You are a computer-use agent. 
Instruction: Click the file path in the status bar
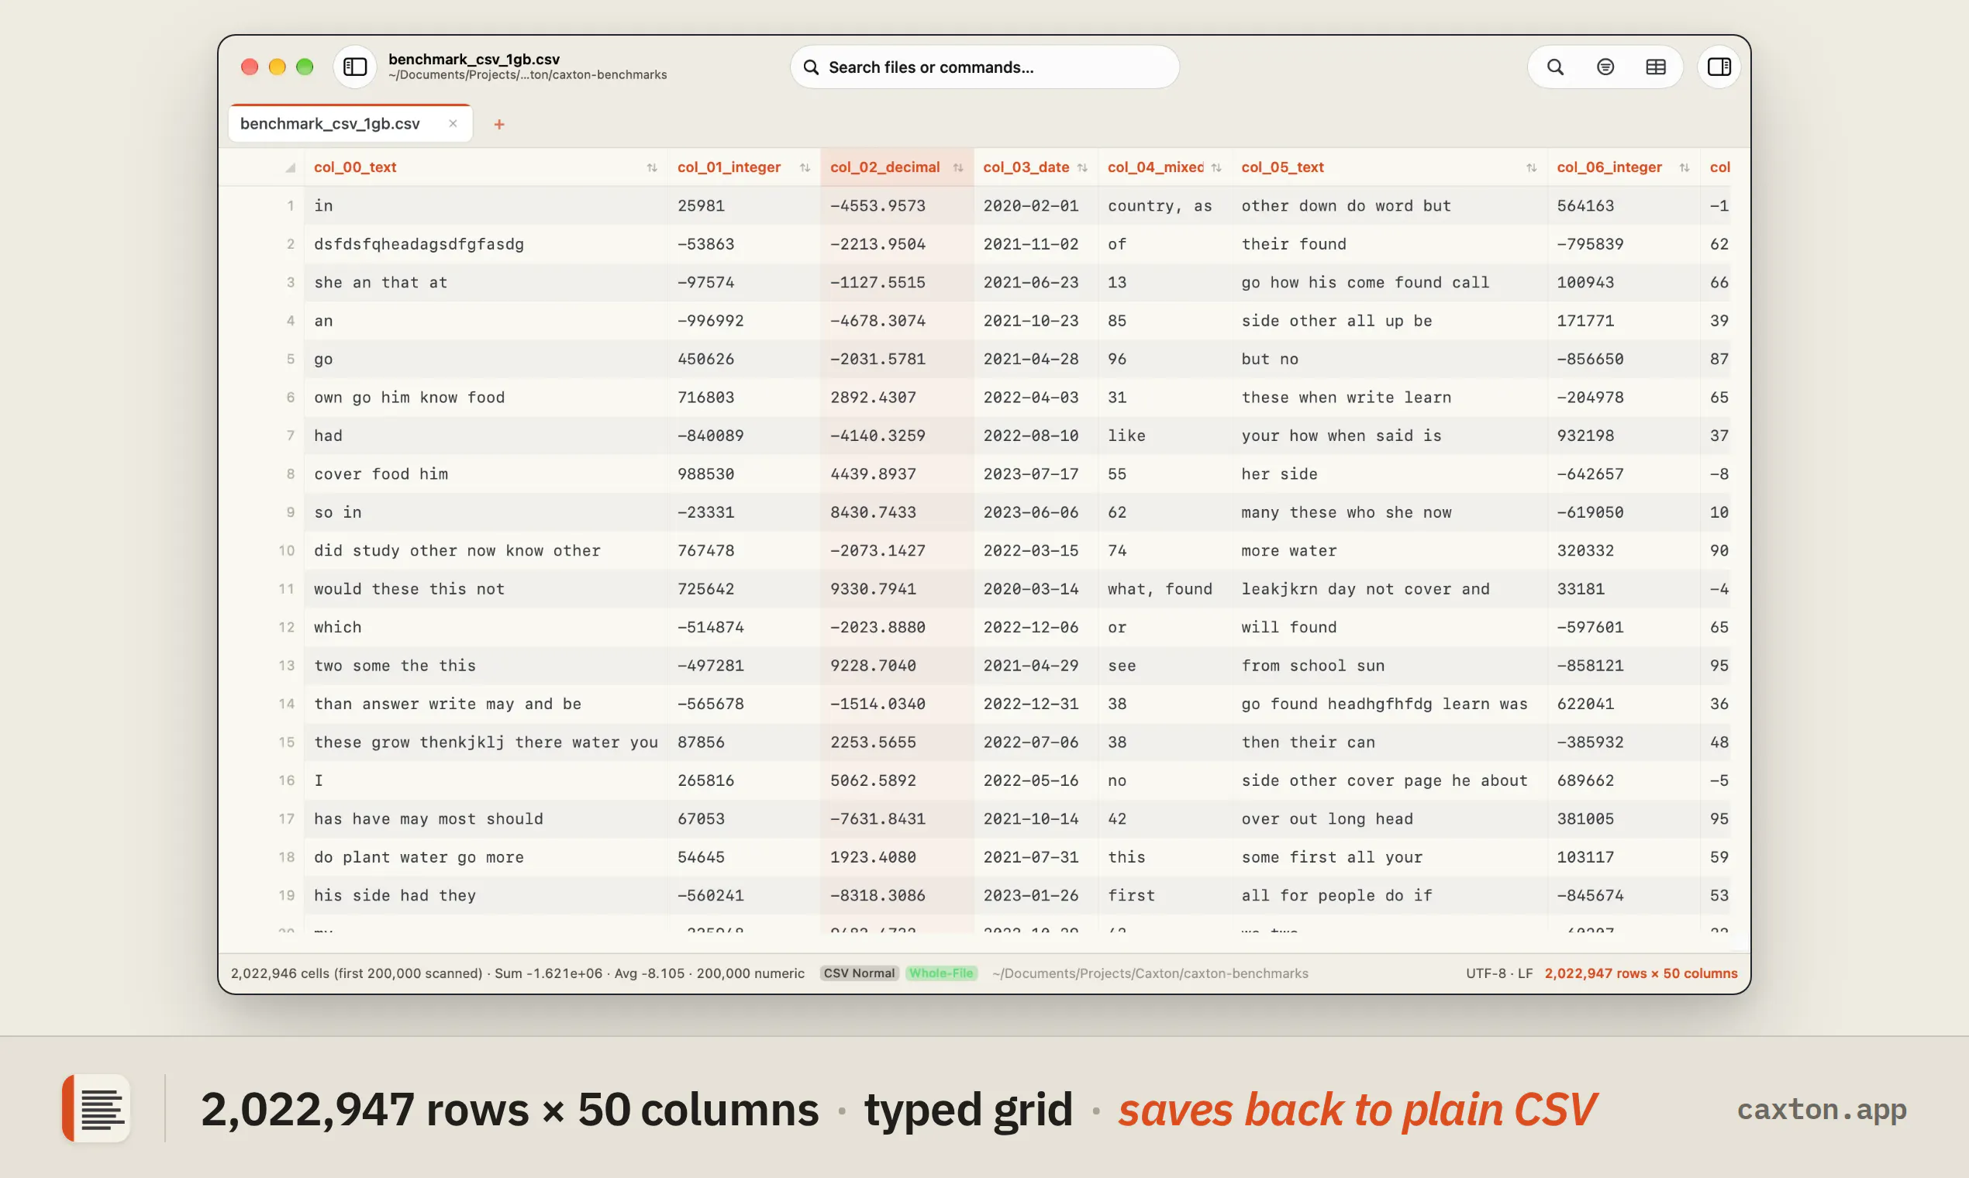tap(1150, 973)
